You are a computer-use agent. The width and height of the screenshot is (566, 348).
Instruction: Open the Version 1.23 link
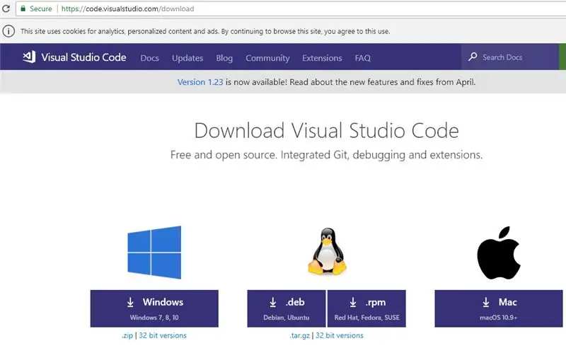point(200,82)
